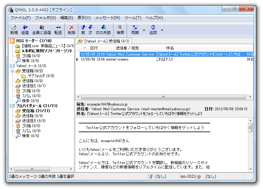This screenshot has height=189, width=263.
Task: Click folder tree scroll left arrow
Action: click(11, 169)
